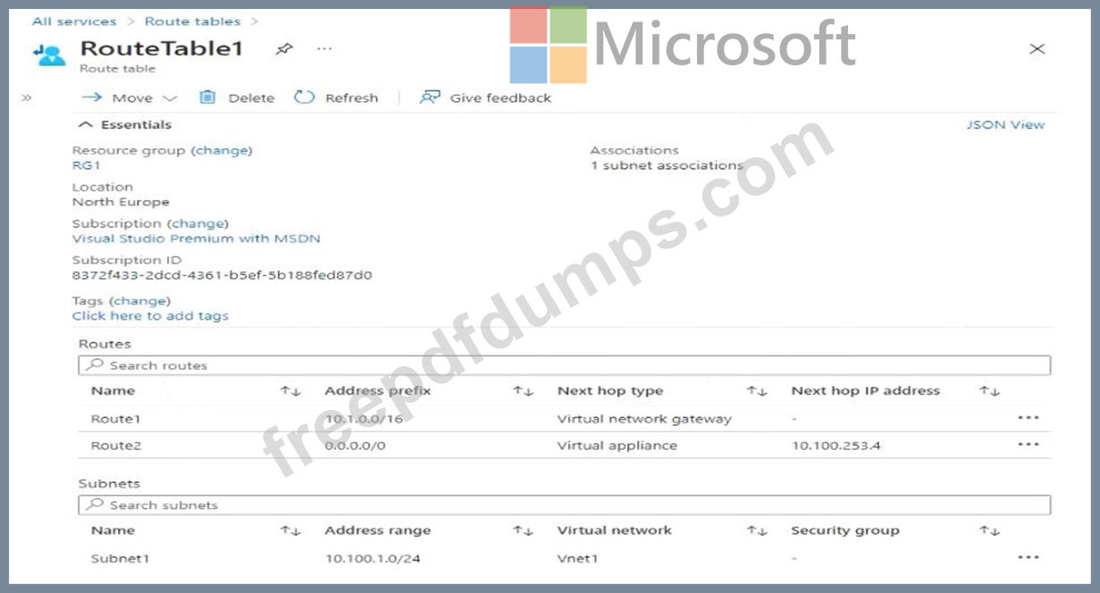Viewport: 1100px width, 593px height.
Task: Expand the left side menu chevrons
Action: [26, 98]
